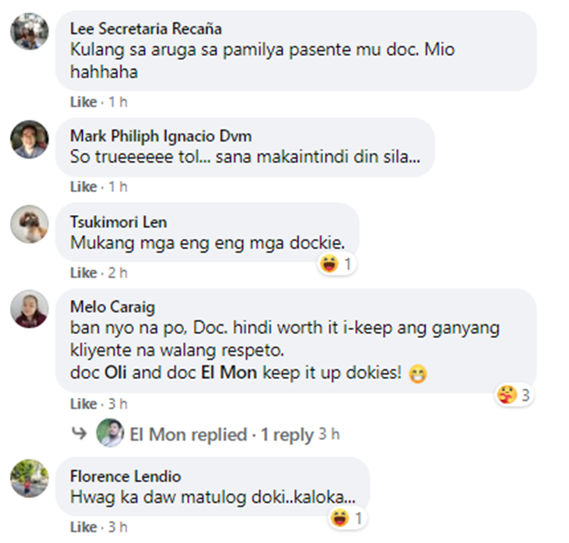Open Lee Secretaria Recaña's profile picture
This screenshot has height=543, width=569.
click(x=30, y=31)
